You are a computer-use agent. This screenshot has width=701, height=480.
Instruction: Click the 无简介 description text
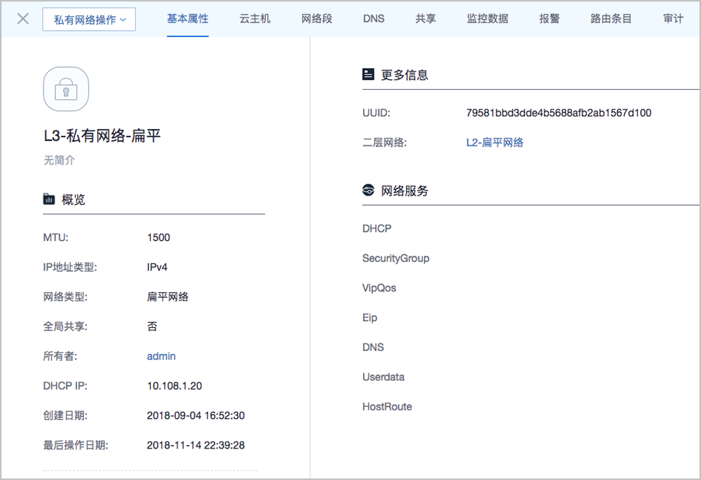pos(60,160)
